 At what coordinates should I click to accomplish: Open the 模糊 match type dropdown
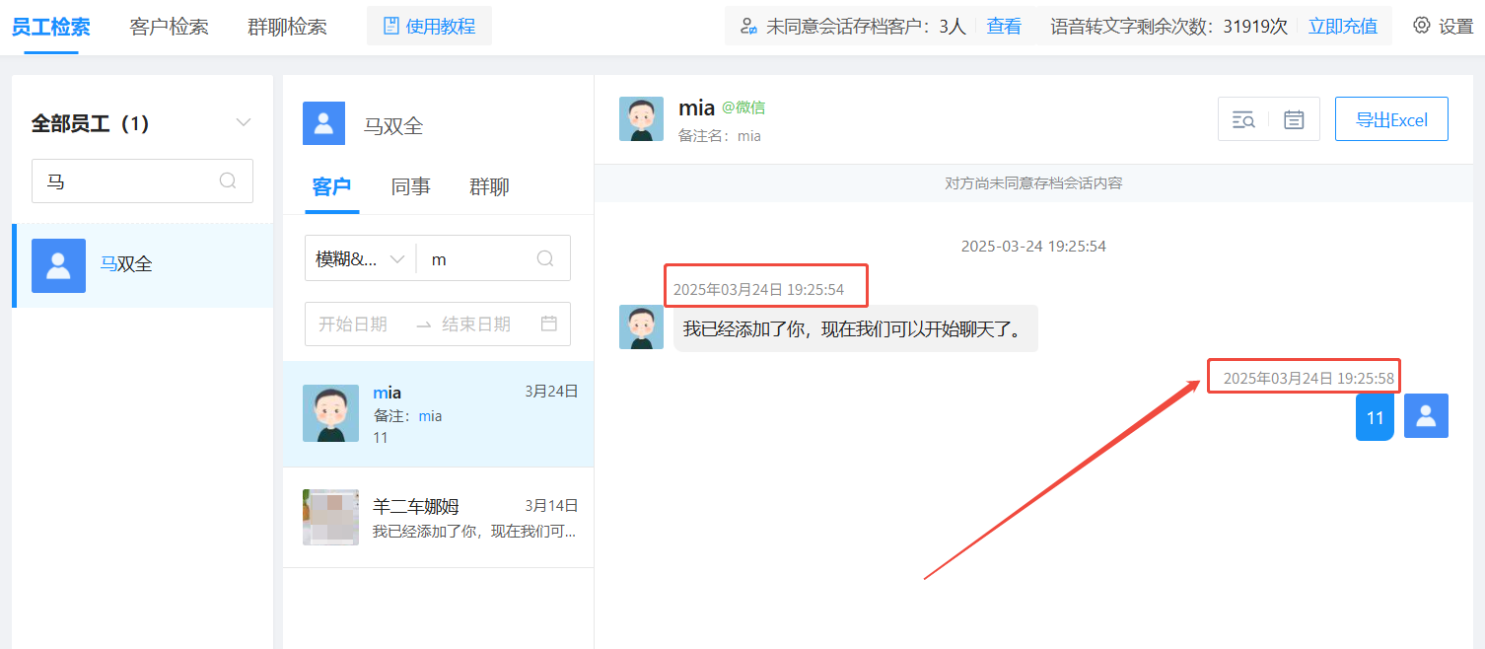point(360,258)
